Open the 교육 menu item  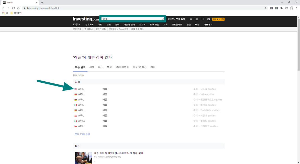pos(165,25)
